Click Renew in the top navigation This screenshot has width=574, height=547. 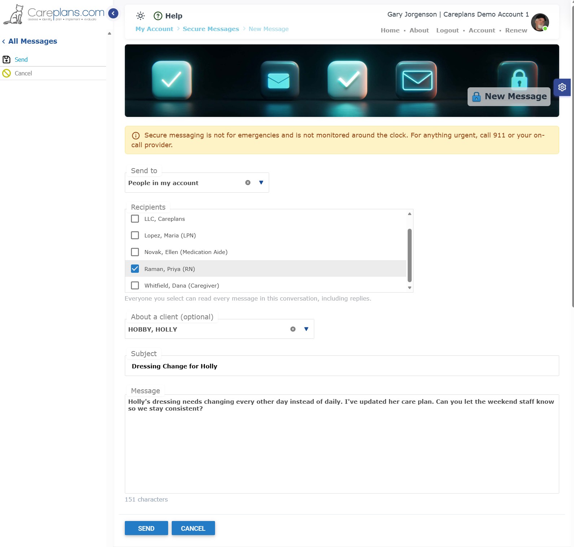coord(516,30)
